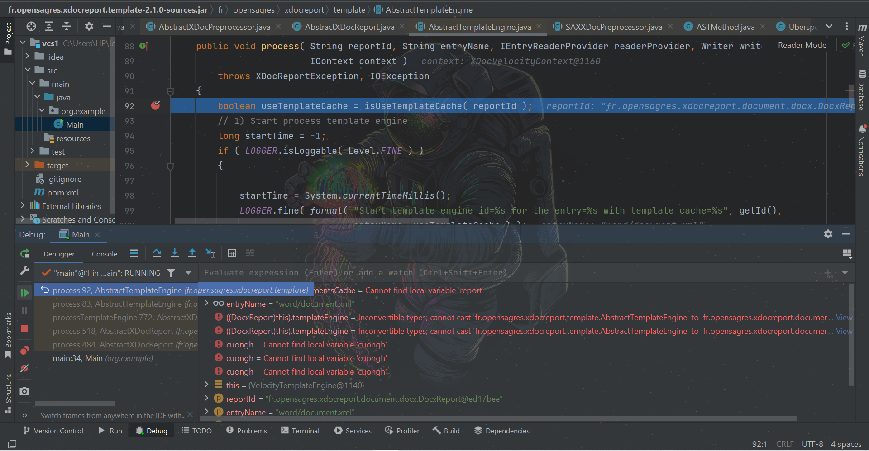Toggle the Database tool window
The height and width of the screenshot is (451, 869).
coord(862,90)
